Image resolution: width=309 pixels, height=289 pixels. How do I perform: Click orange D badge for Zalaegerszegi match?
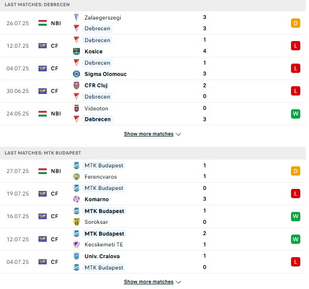click(296, 23)
